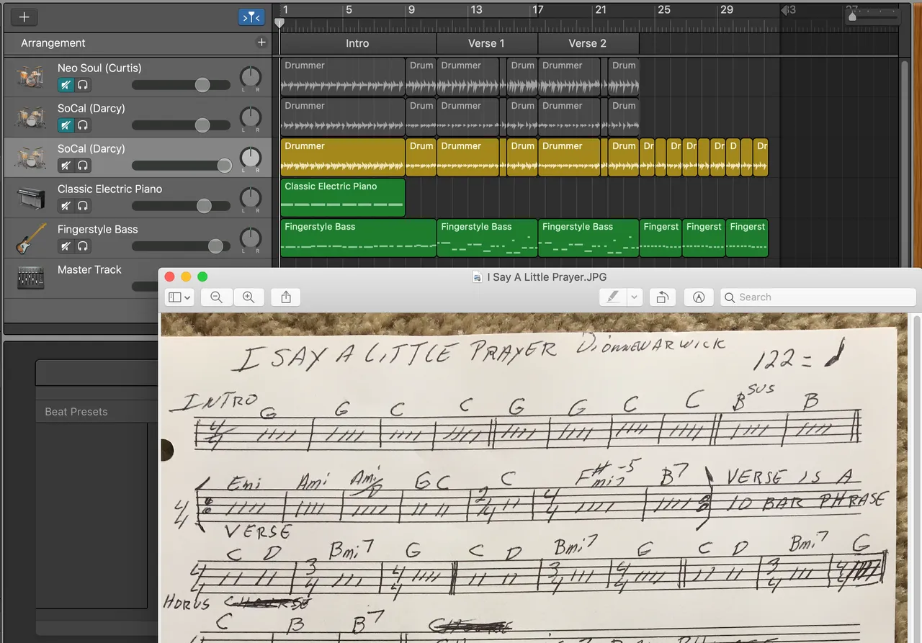Click the first SoCal (Darcy) muted track icon
The image size is (922, 643).
tap(30, 117)
